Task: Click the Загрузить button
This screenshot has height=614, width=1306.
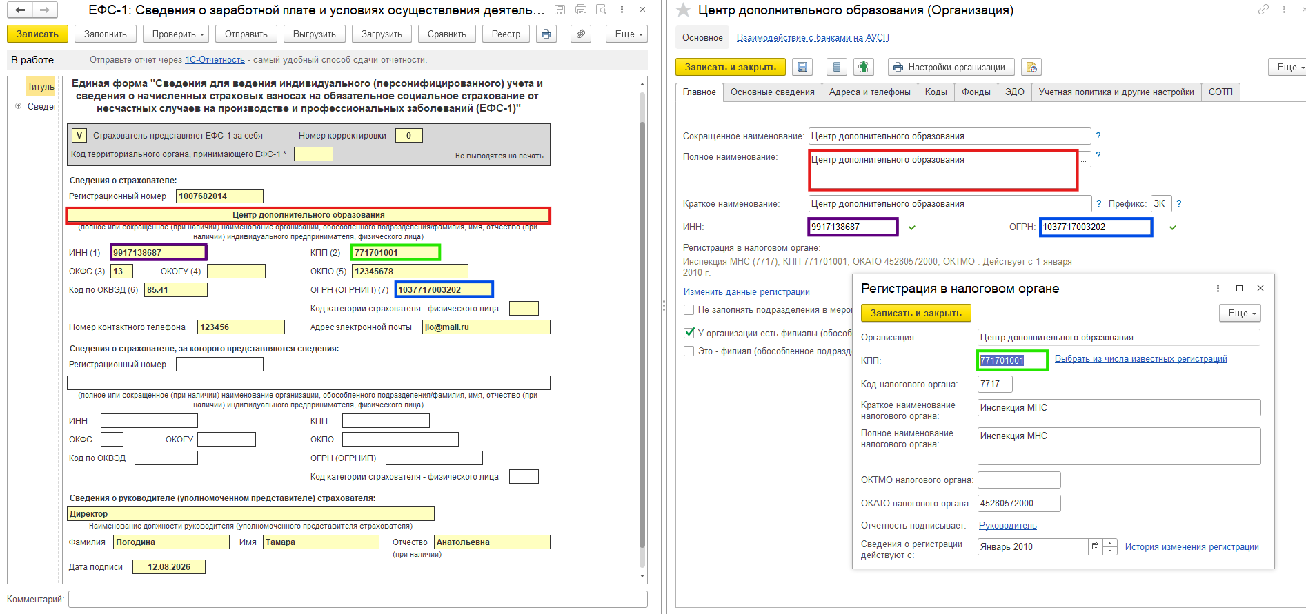Action: tap(382, 34)
